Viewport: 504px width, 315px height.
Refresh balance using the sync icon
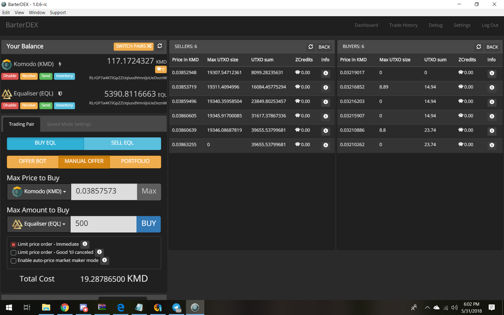[x=160, y=46]
